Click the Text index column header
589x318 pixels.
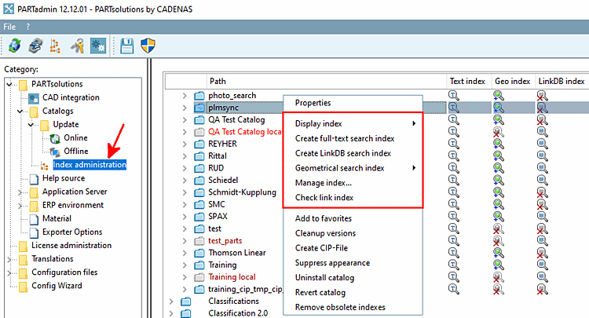click(468, 81)
